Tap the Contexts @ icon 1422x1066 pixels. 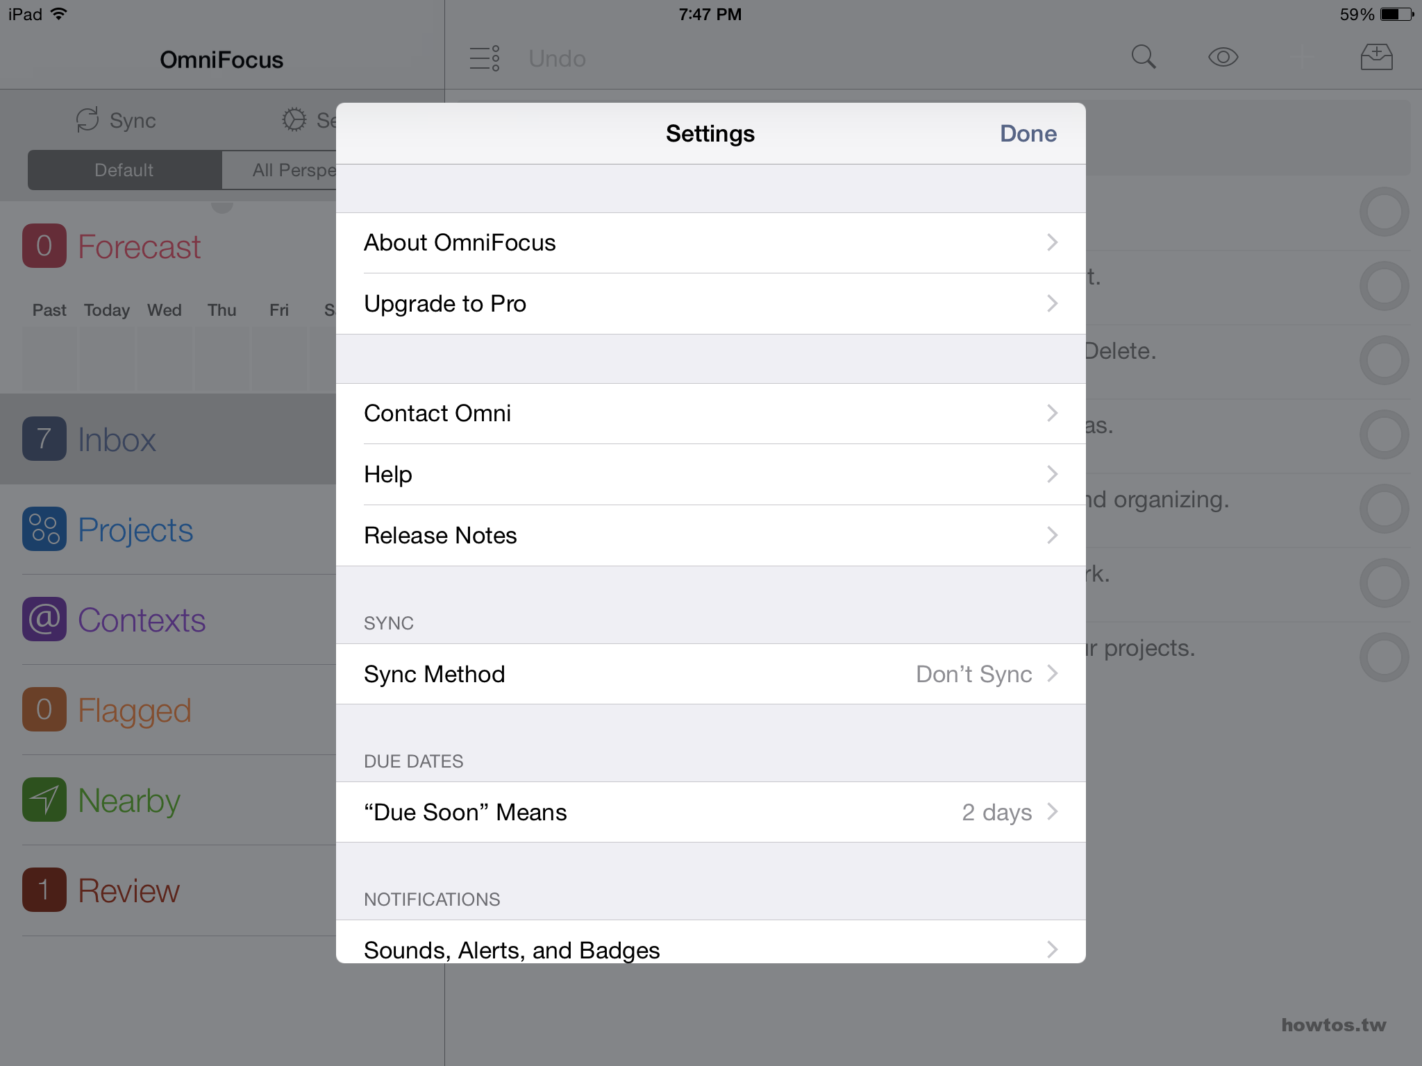coord(44,619)
